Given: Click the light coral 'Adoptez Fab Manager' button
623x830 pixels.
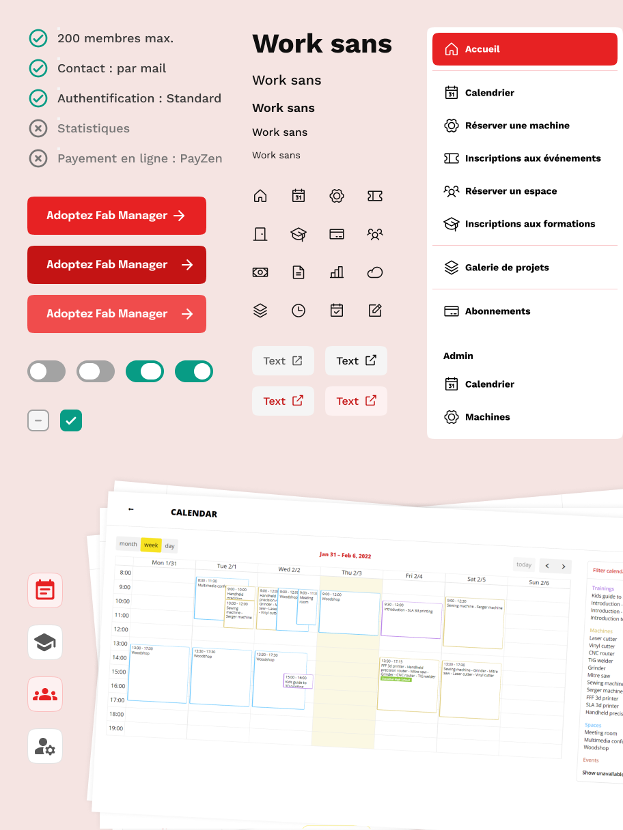Looking at the screenshot, I should [x=117, y=314].
